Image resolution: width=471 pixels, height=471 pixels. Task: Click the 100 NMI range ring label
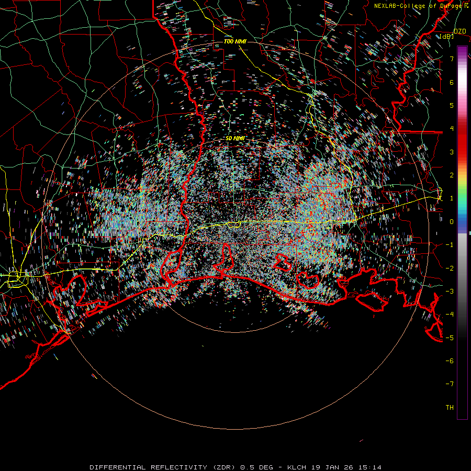click(235, 41)
